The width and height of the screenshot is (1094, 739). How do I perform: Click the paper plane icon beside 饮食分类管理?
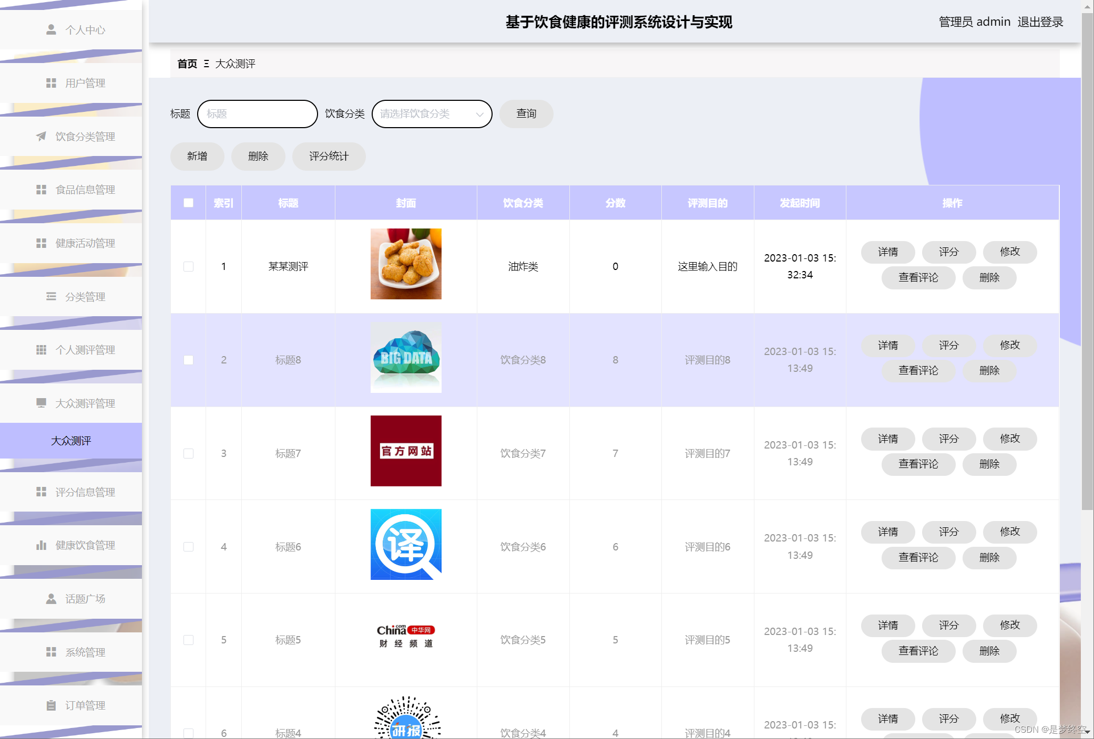click(41, 137)
